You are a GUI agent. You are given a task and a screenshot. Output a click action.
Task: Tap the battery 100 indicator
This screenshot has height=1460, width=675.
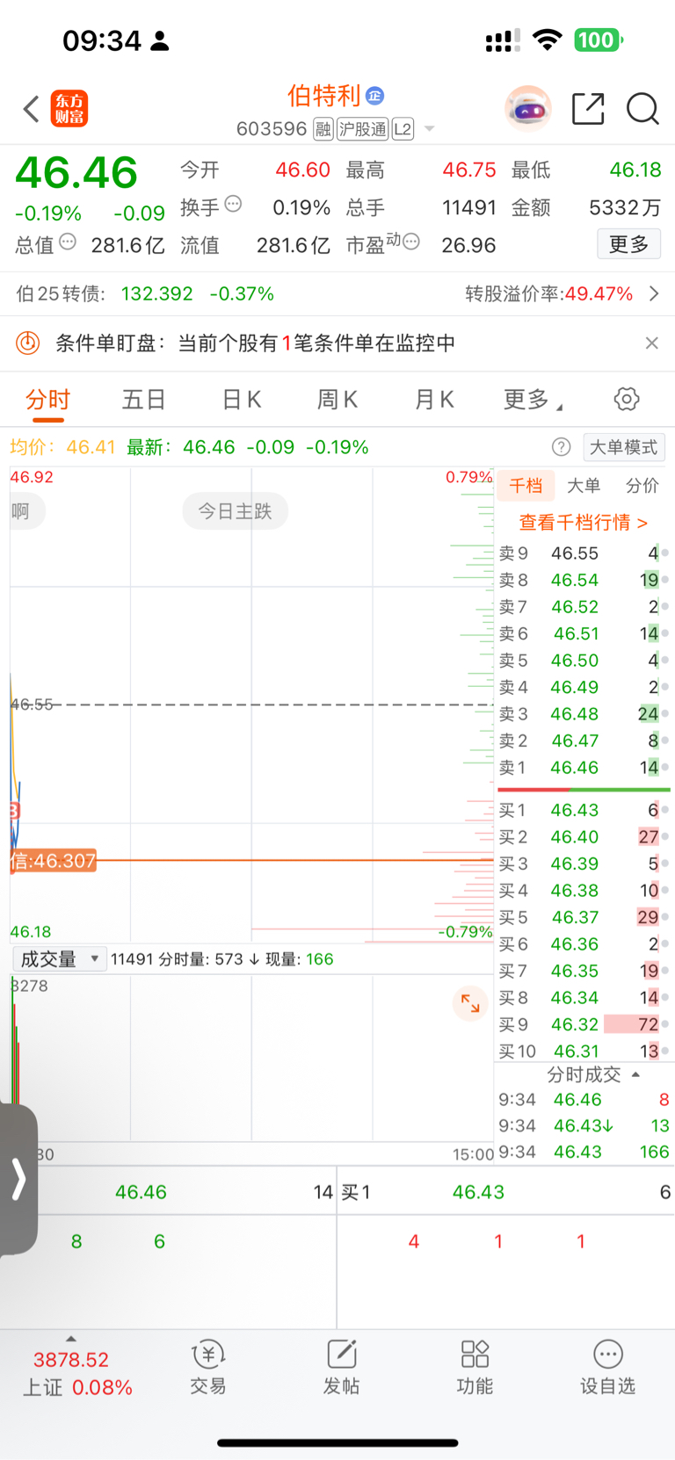[x=599, y=40]
